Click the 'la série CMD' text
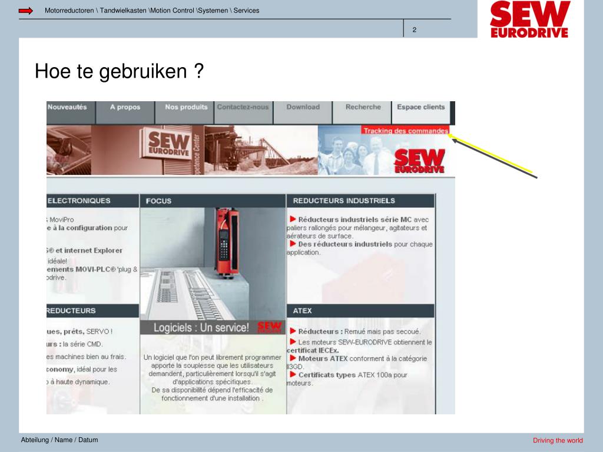Viewport: 603px width, 452px height. pos(82,344)
